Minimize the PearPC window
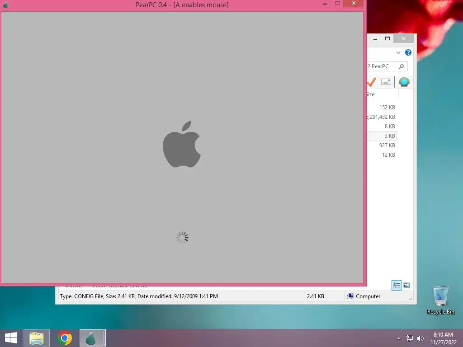The image size is (463, 347). click(x=325, y=4)
